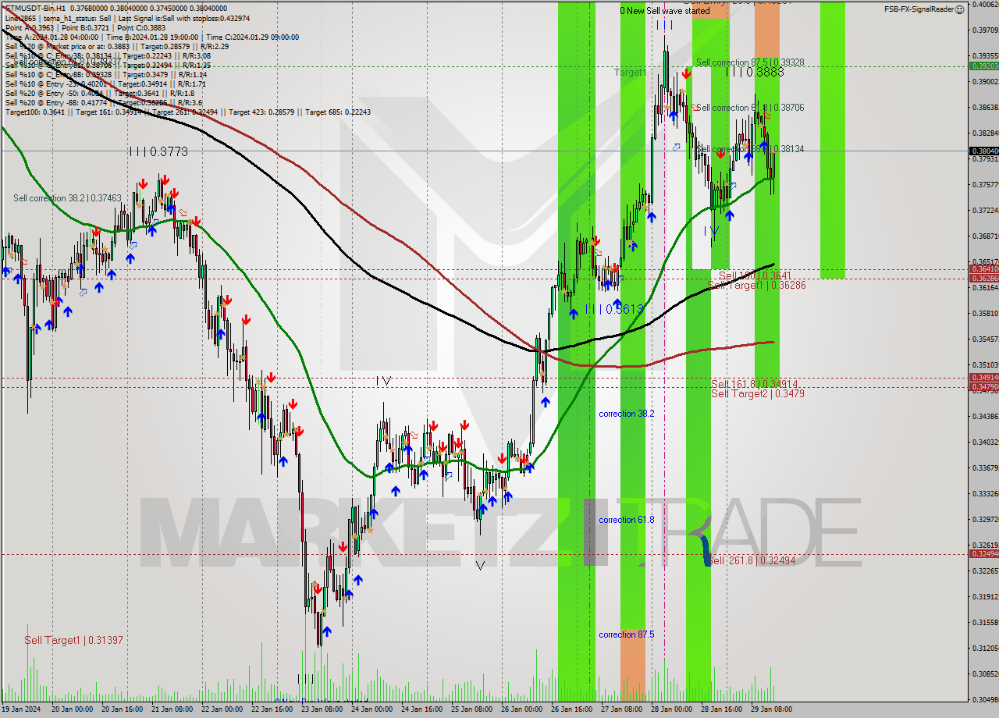Click the 0.30495 price scale value
The height and width of the screenshot is (718, 999).
(985, 699)
